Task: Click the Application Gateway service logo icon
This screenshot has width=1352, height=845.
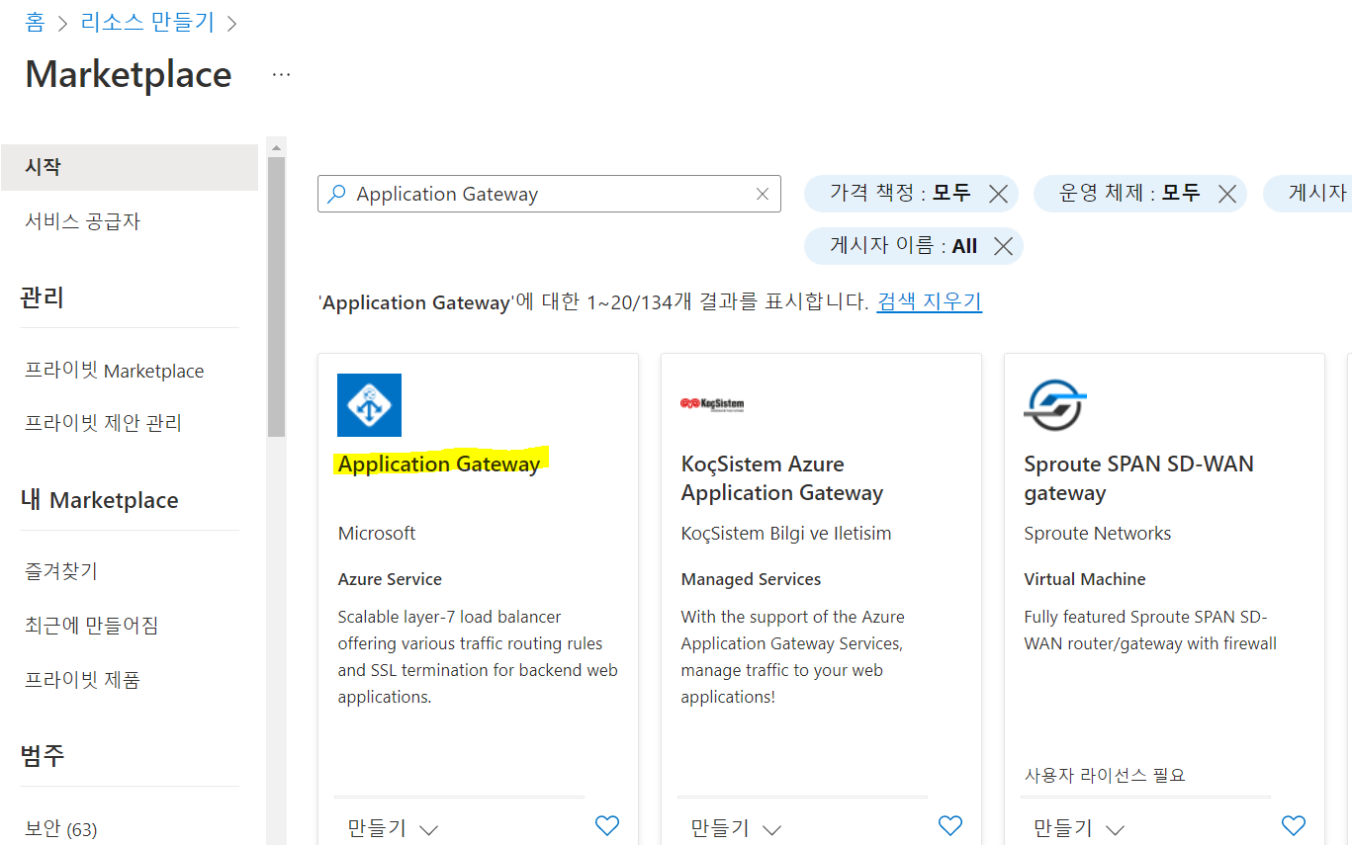Action: [x=369, y=405]
